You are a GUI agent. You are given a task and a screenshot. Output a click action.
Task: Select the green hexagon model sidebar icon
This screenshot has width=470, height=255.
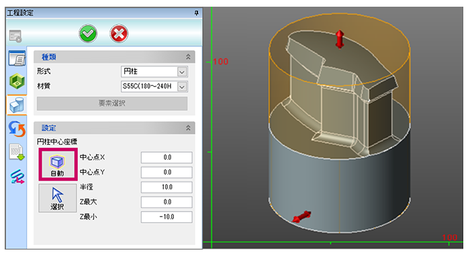17,81
